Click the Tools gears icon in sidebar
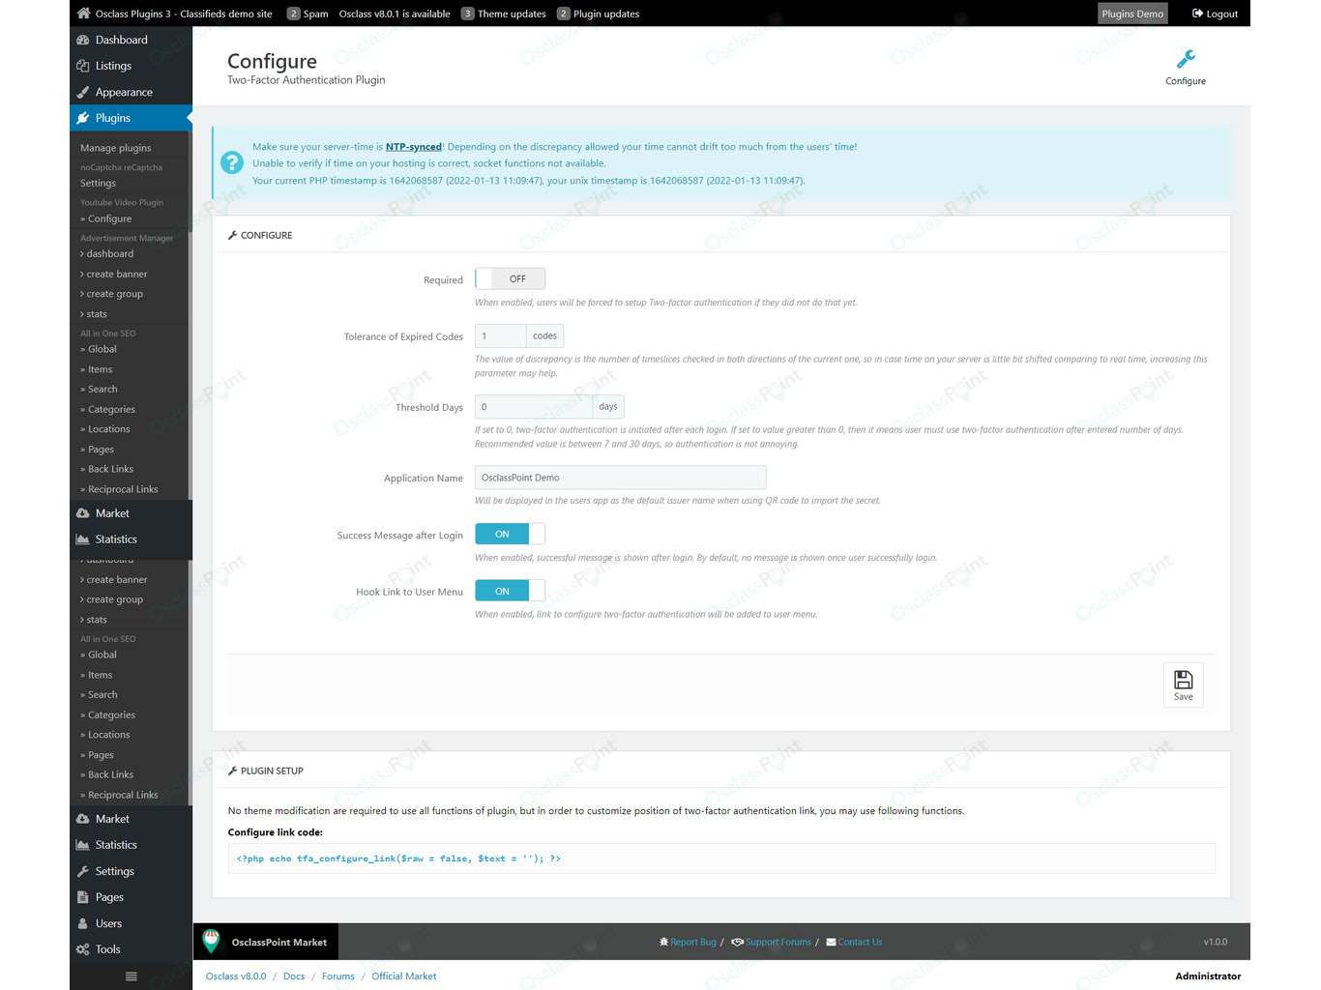Screen dimensions: 1321x990 coord(83,949)
